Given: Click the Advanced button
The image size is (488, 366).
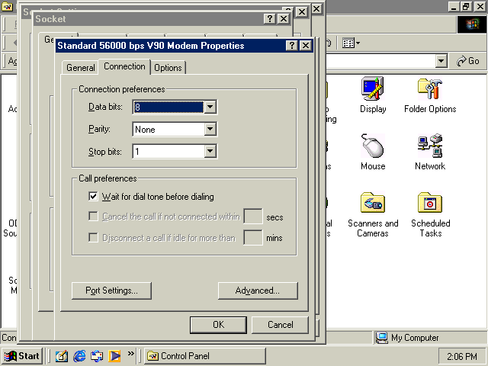Looking at the screenshot, I should (x=258, y=291).
